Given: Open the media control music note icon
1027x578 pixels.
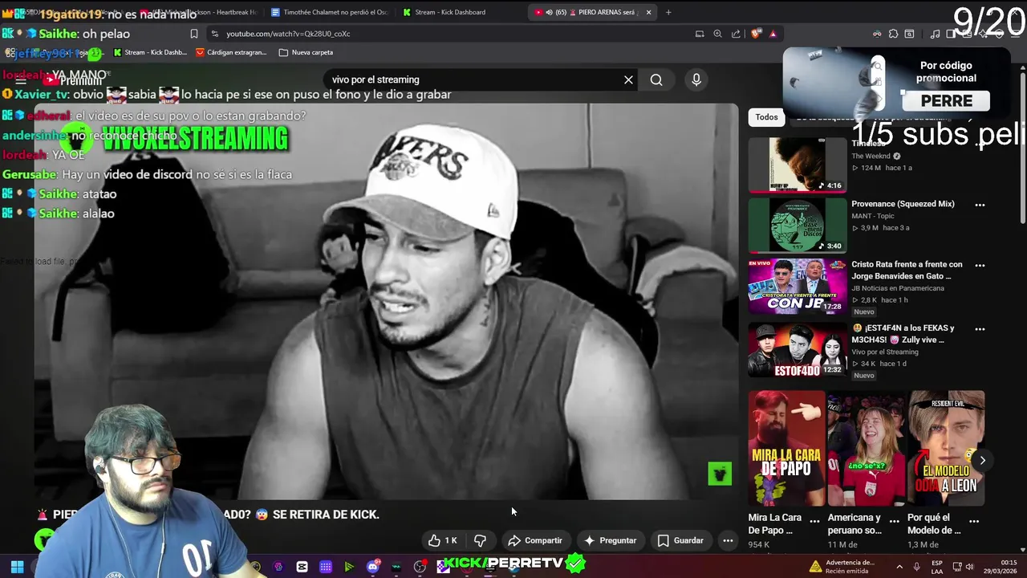Looking at the screenshot, I should tap(935, 34).
